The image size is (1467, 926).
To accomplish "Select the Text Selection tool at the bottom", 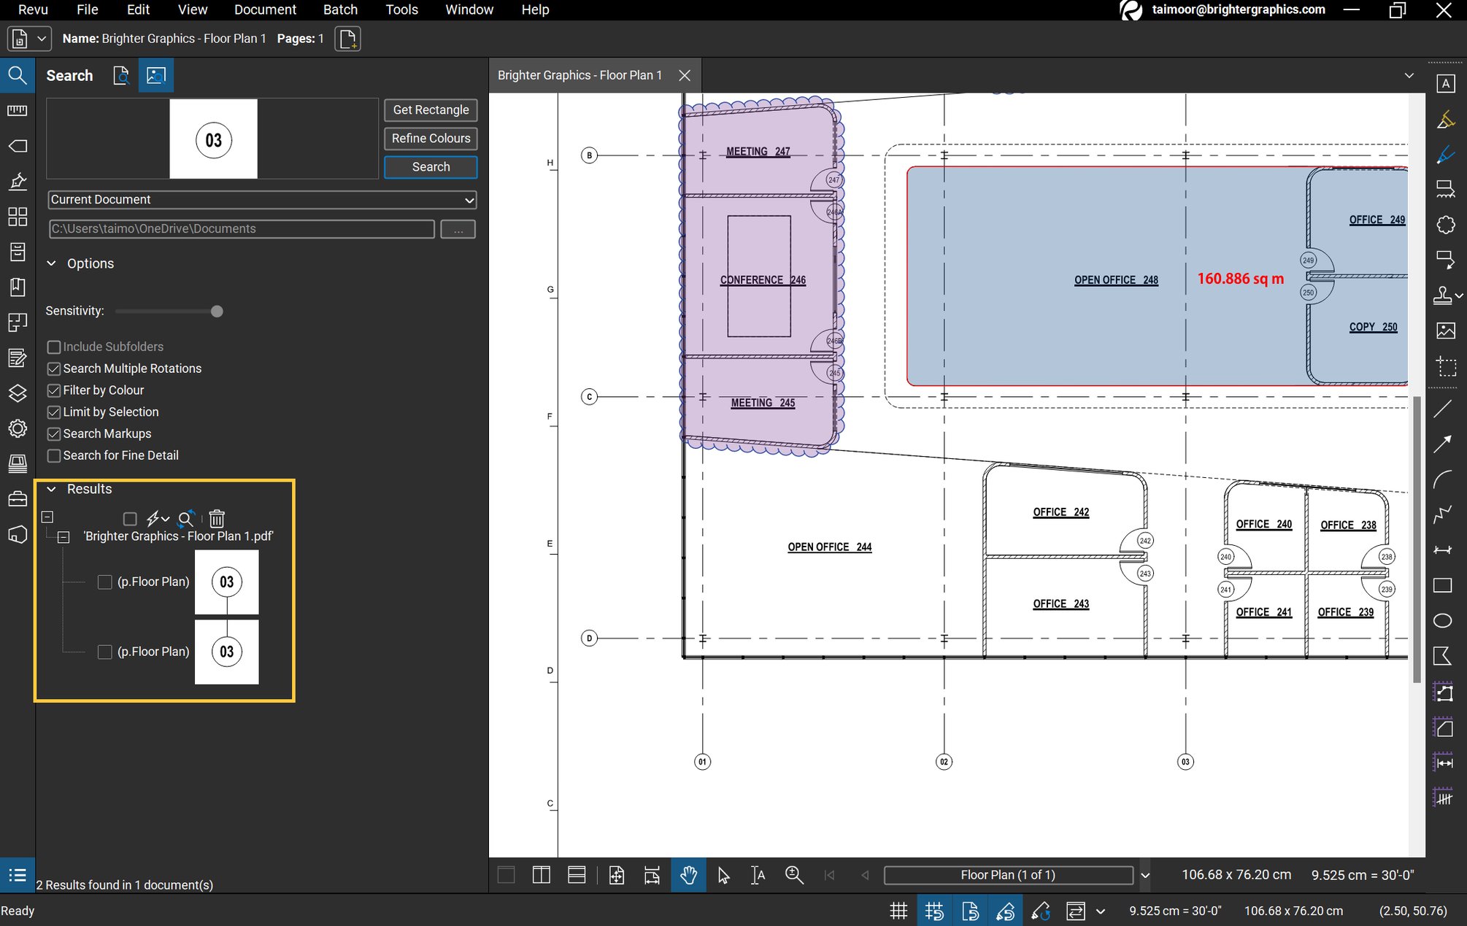I will click(758, 875).
